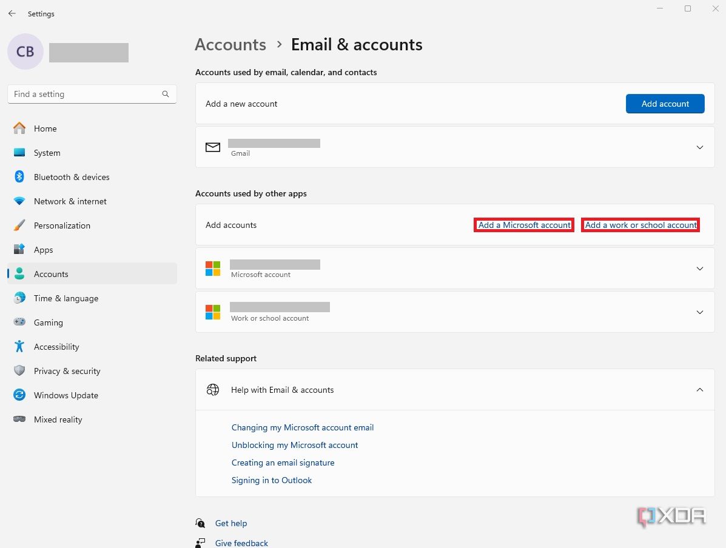Expand the Work or school account entry
The height and width of the screenshot is (548, 726).
point(700,312)
